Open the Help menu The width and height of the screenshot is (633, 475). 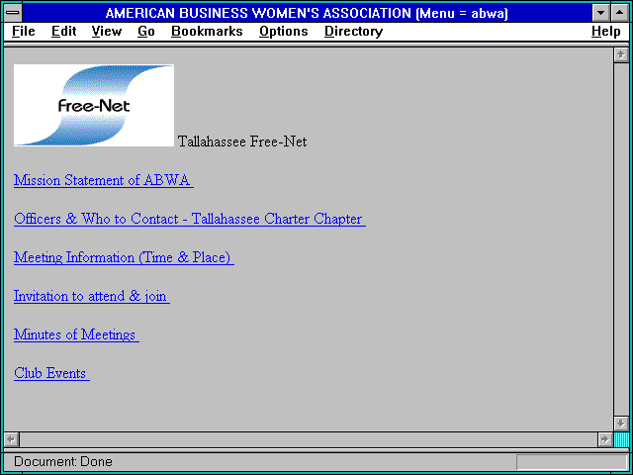[606, 32]
